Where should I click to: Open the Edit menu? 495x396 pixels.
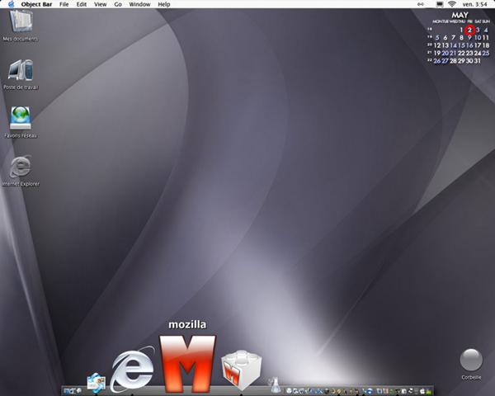(x=82, y=4)
